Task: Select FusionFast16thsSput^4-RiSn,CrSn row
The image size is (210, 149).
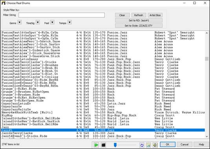Action: [103, 33]
